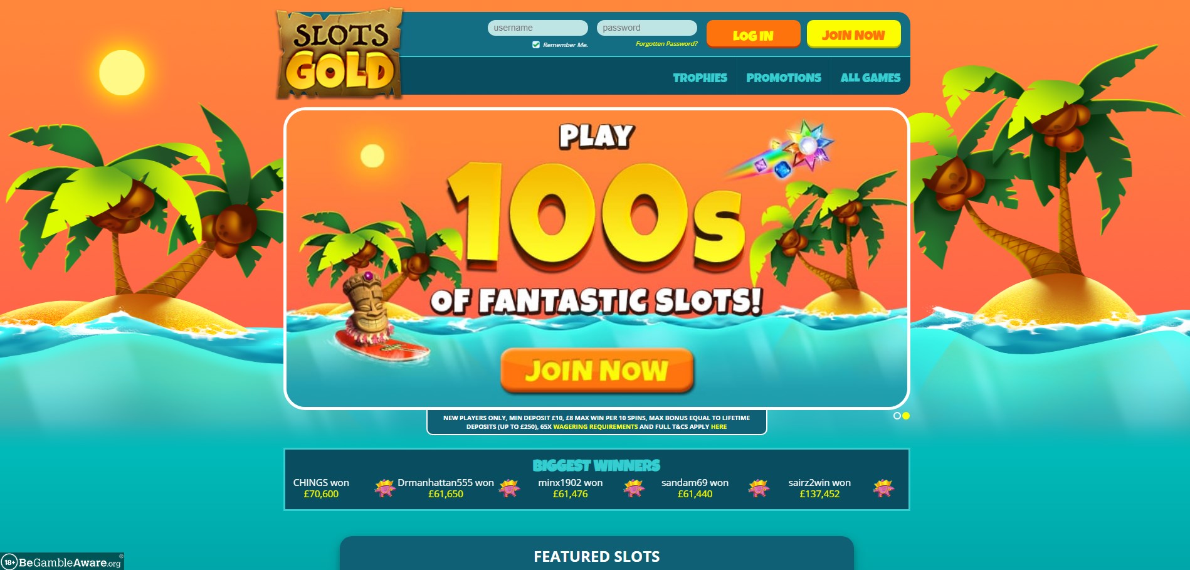Click the trophy icon beside CHINGS winner
The width and height of the screenshot is (1190, 570).
tap(384, 488)
